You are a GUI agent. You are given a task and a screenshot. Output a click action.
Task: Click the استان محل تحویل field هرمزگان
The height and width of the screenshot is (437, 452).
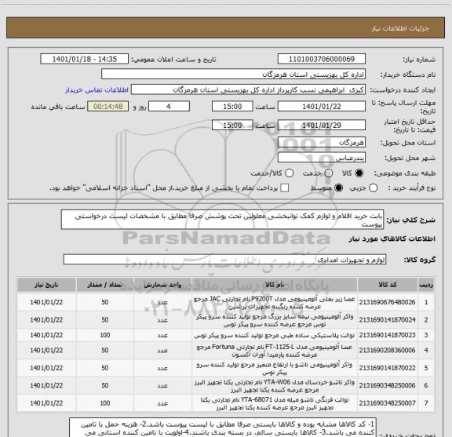click(322, 143)
